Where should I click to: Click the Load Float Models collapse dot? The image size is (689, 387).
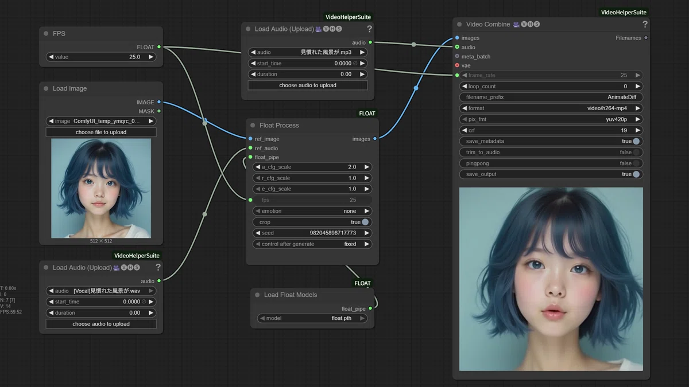(257, 295)
